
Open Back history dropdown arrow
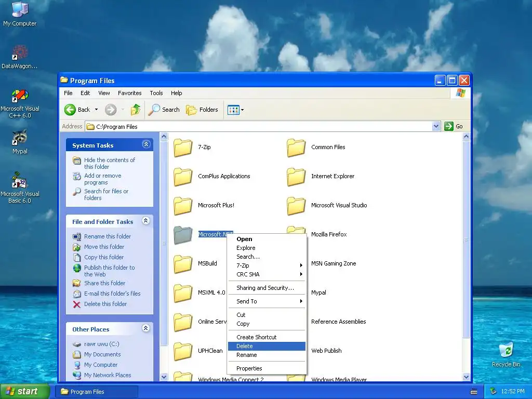tap(96, 110)
